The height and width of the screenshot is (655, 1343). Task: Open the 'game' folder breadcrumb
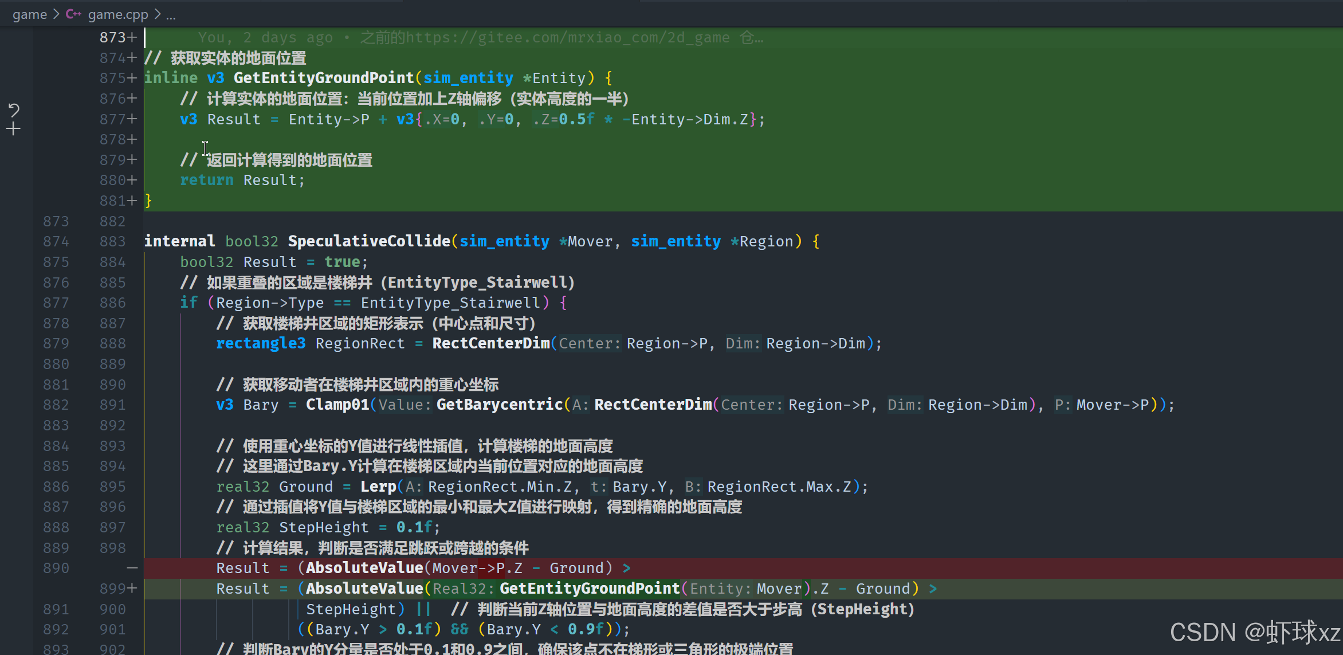click(30, 14)
